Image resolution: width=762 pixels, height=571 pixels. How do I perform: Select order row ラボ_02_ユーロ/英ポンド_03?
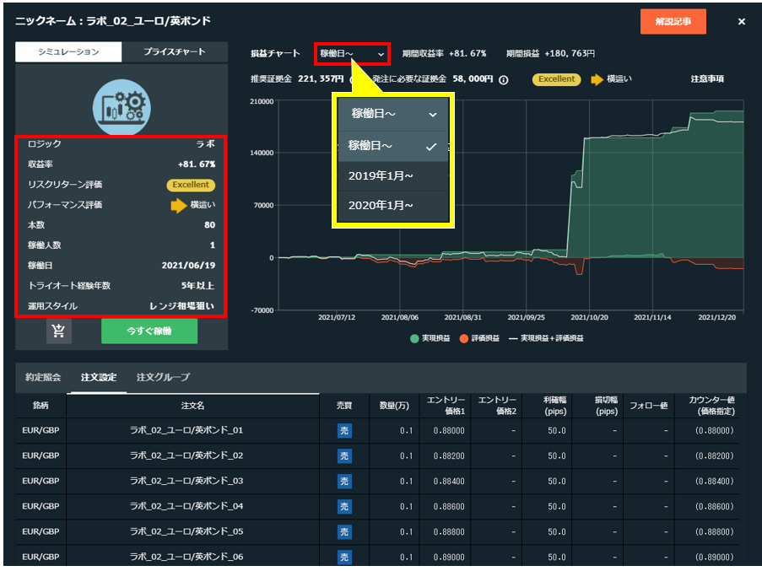[x=377, y=481]
